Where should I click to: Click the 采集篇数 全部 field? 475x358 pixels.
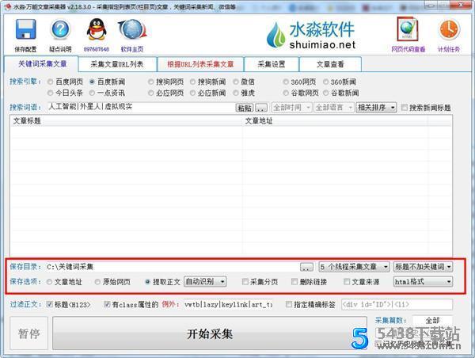(x=432, y=321)
